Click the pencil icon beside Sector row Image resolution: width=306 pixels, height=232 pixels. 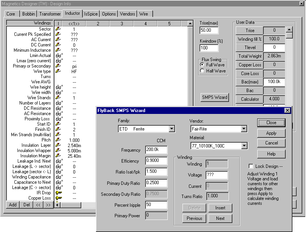pos(58,29)
